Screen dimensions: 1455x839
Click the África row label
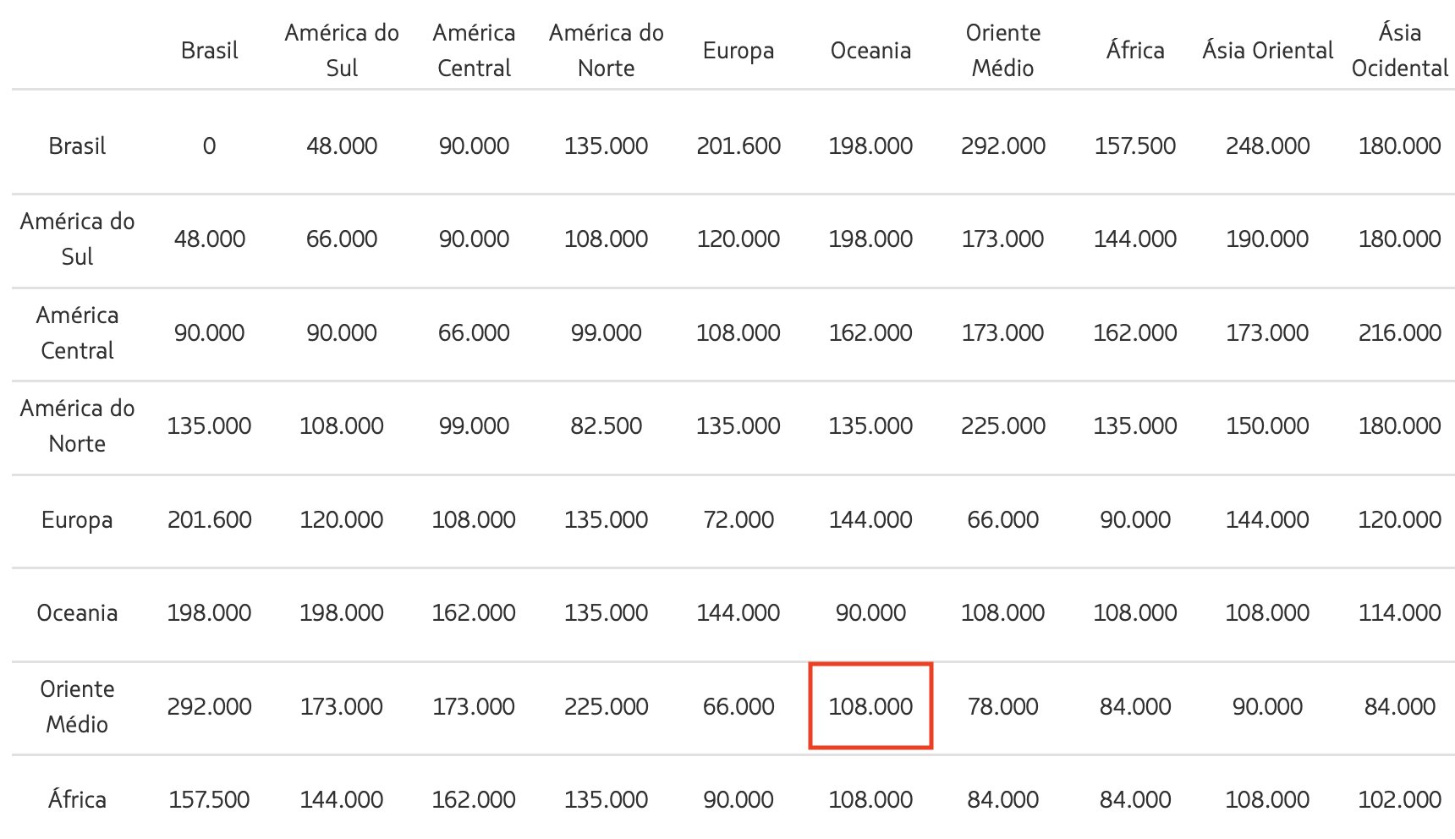pyautogui.click(x=77, y=799)
